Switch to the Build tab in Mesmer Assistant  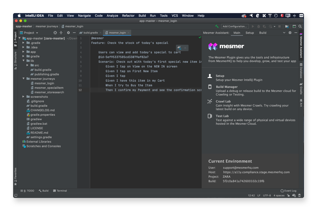(x=263, y=33)
